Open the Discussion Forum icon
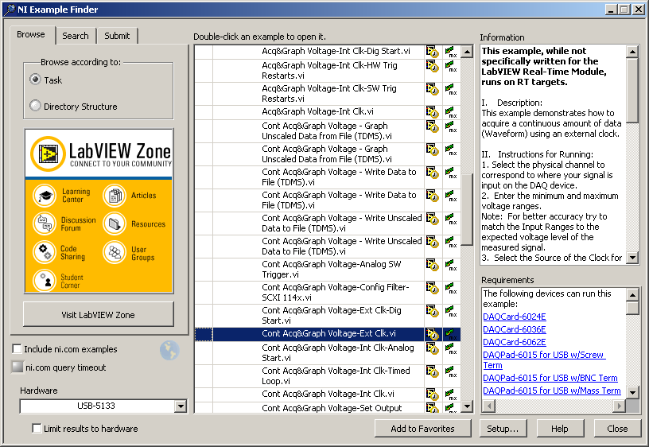 pyautogui.click(x=45, y=224)
